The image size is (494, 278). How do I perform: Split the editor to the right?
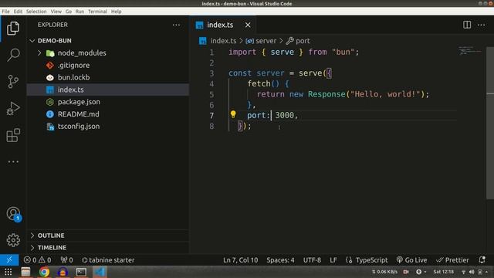coord(467,25)
